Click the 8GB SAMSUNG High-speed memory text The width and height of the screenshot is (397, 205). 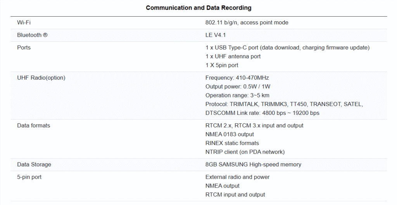[x=253, y=164]
